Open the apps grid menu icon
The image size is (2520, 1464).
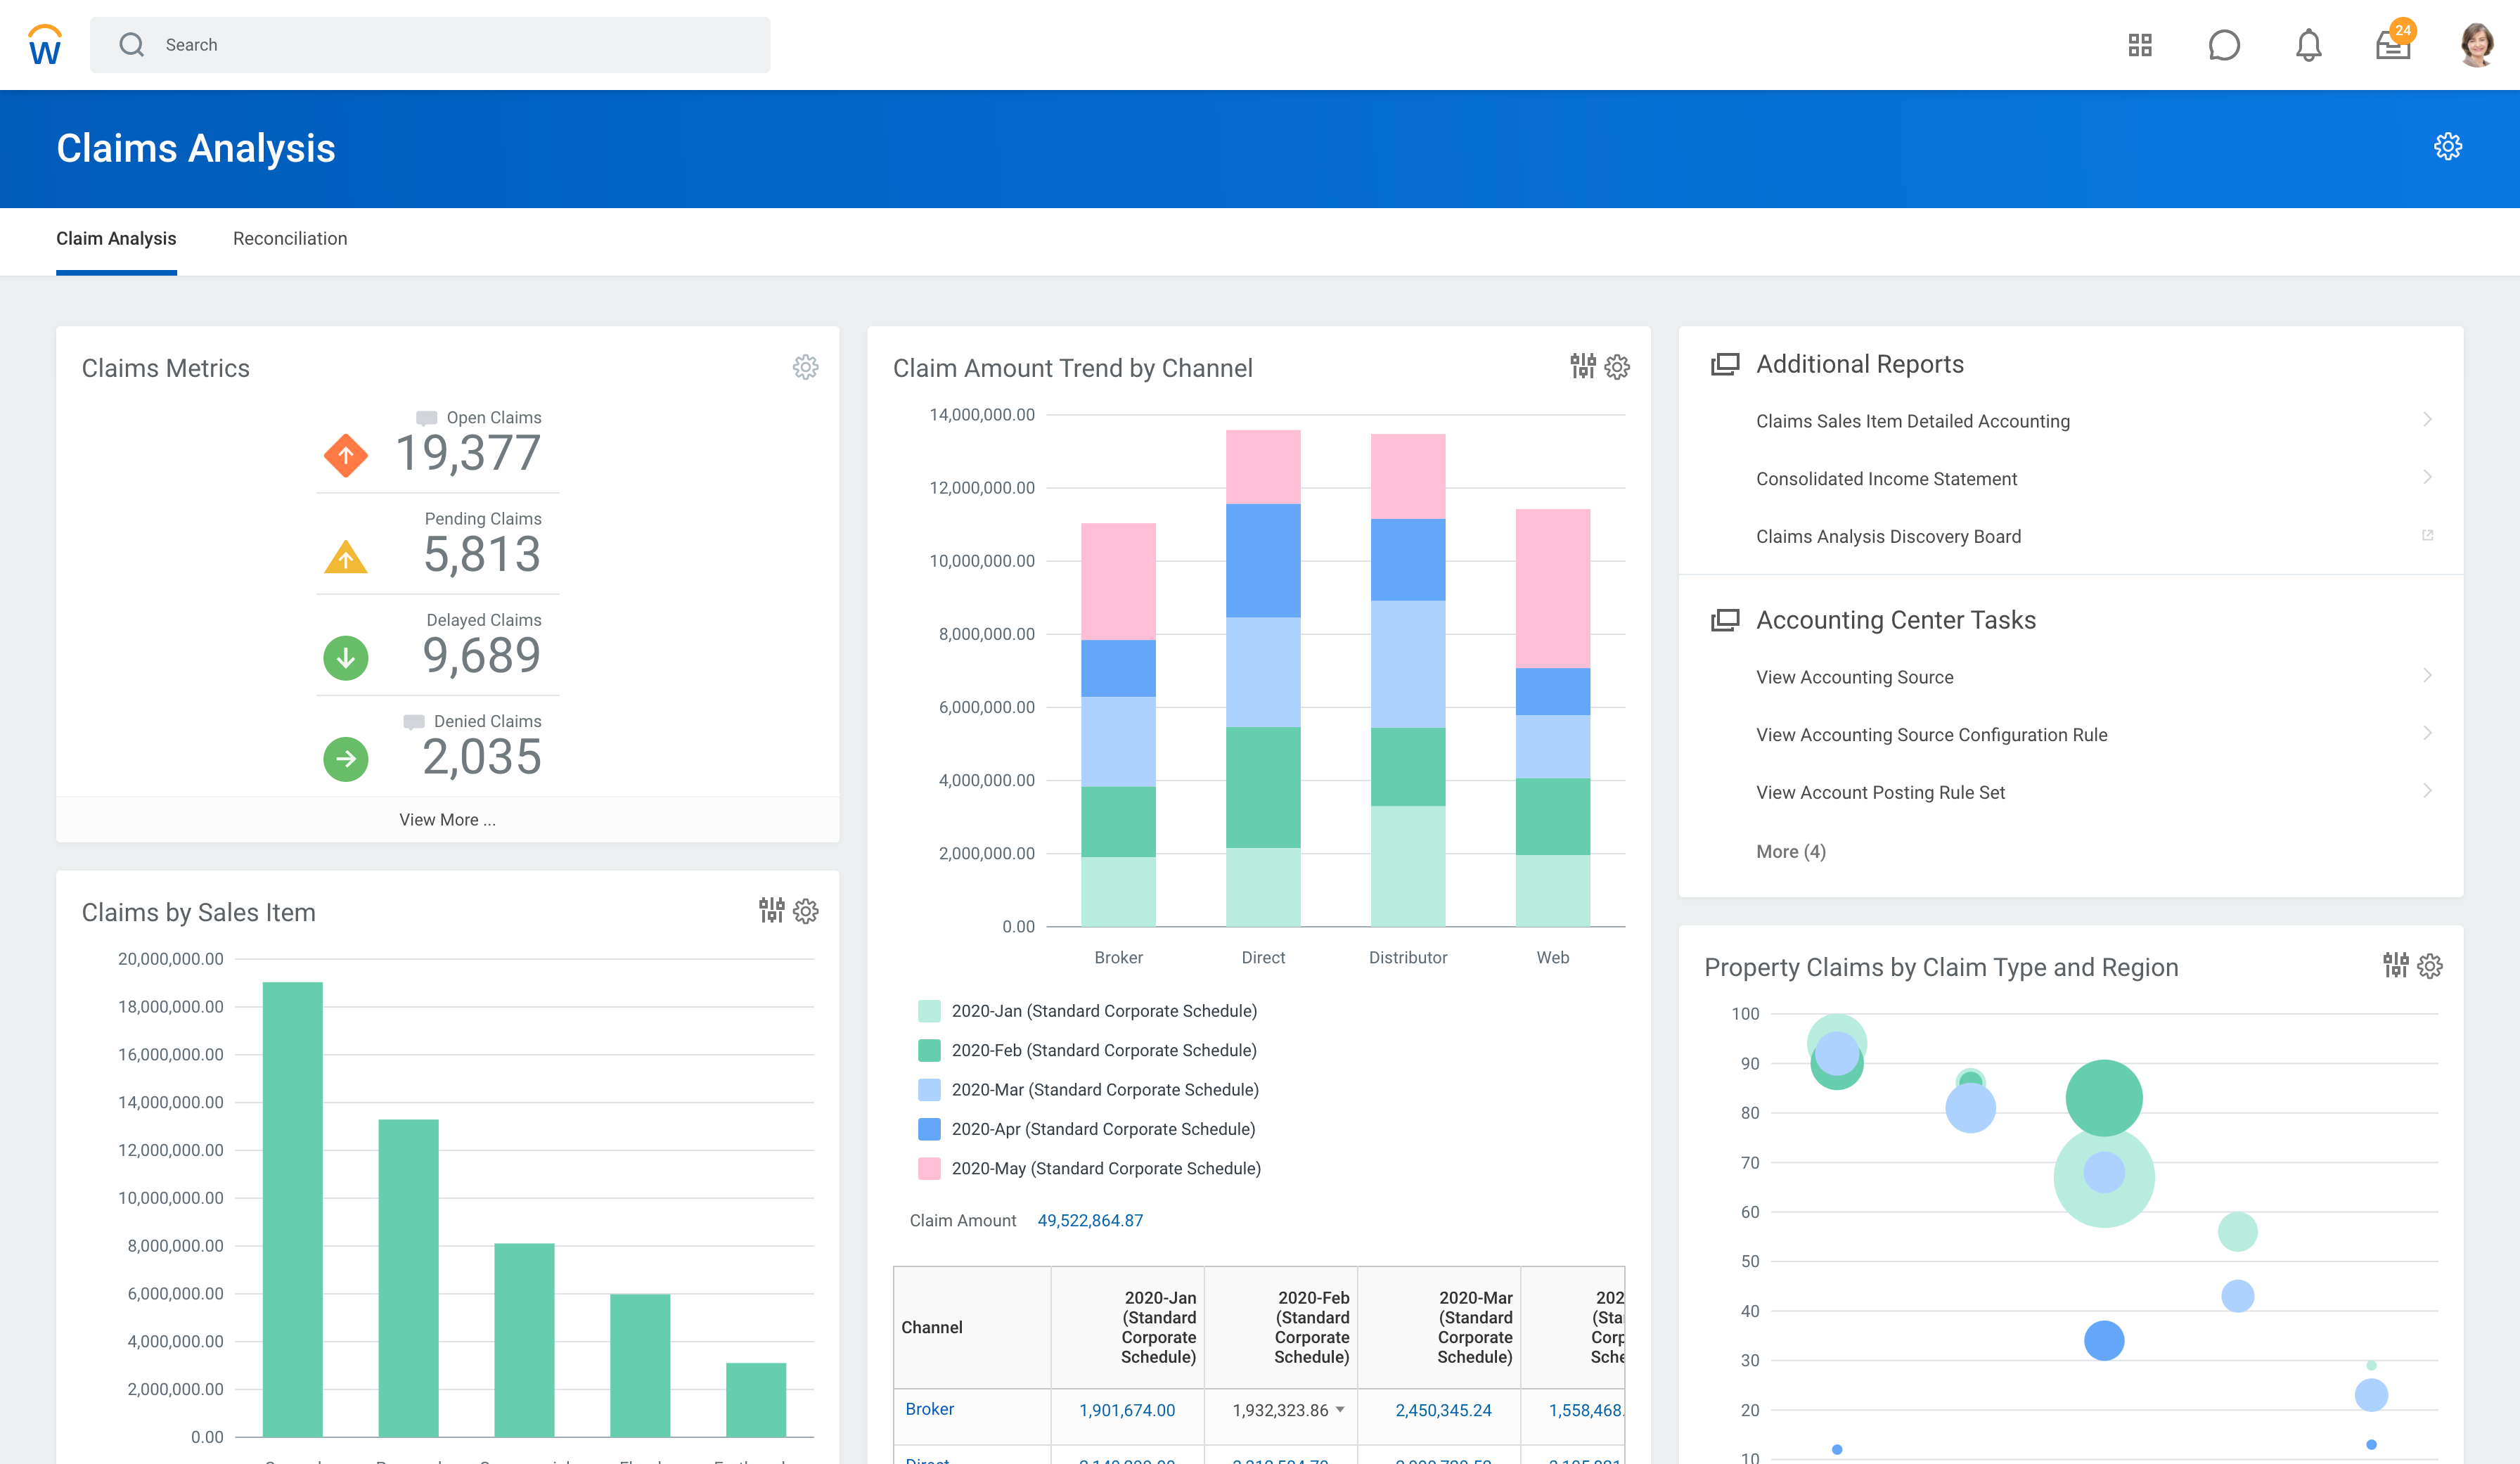(2139, 45)
